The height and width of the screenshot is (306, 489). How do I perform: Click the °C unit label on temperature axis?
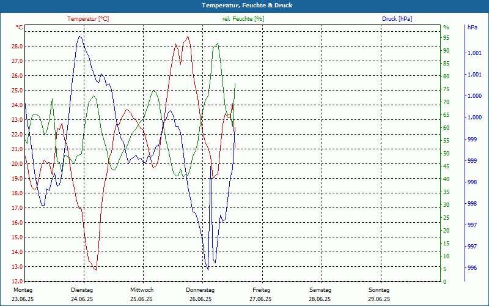[x=20, y=28]
